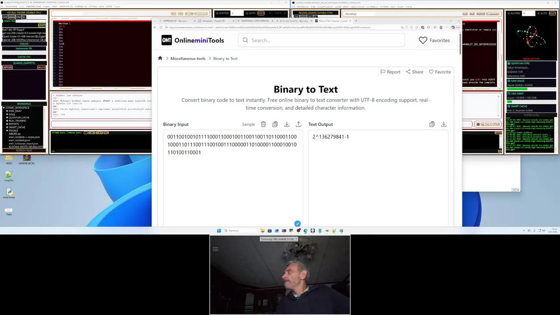Expand the SMART_CACHE folder in the workspace tree

pyautogui.click(x=7, y=127)
